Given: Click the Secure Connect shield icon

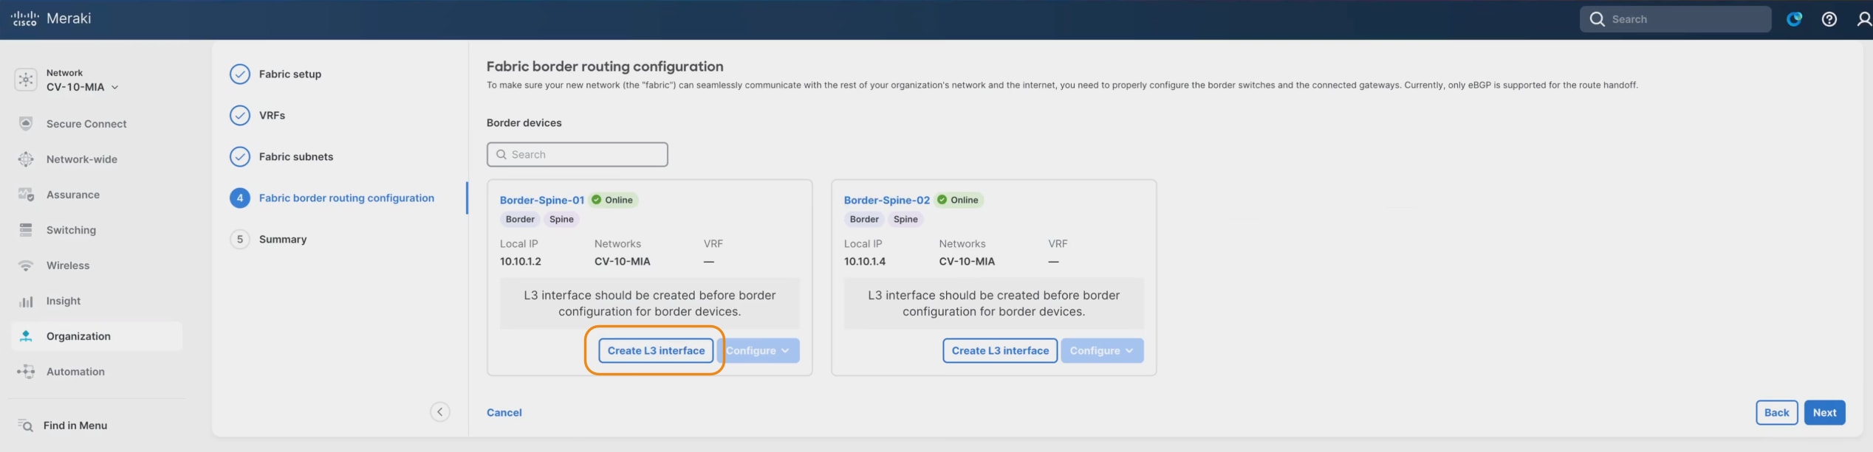Looking at the screenshot, I should tap(26, 124).
